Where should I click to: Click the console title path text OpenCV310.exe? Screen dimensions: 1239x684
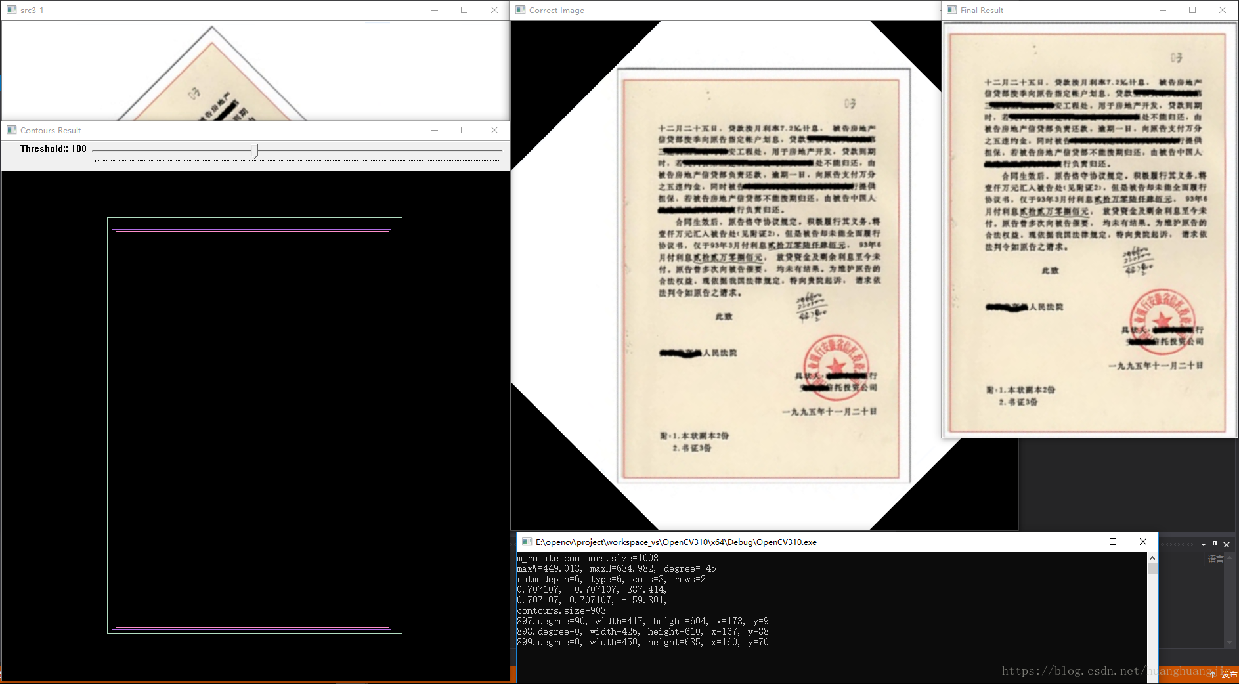pos(676,542)
